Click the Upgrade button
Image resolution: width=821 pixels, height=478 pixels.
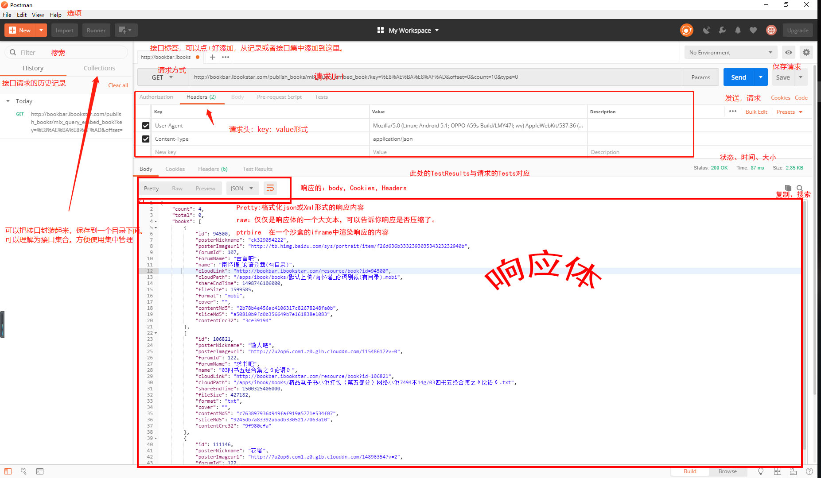point(798,30)
